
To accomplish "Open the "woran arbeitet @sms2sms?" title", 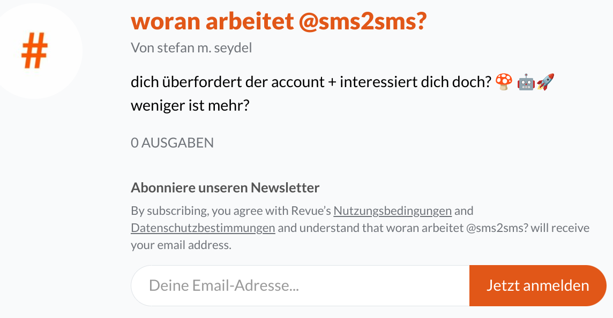I will pos(278,21).
